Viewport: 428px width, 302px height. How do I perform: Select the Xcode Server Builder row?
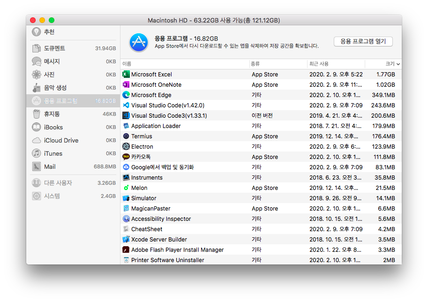[x=261, y=240]
